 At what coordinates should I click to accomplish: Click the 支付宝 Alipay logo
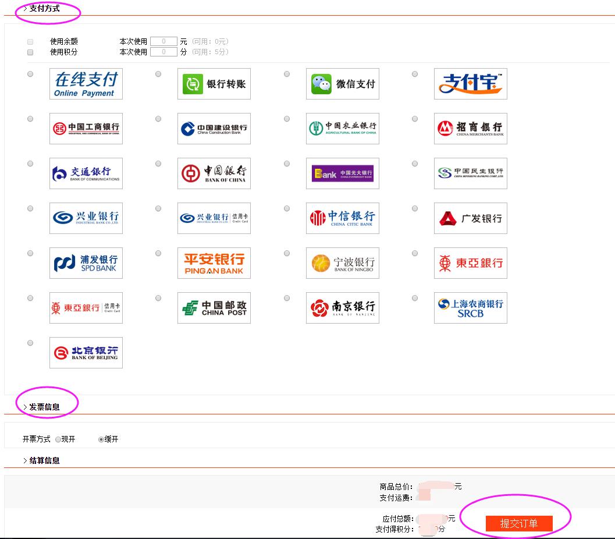point(470,84)
